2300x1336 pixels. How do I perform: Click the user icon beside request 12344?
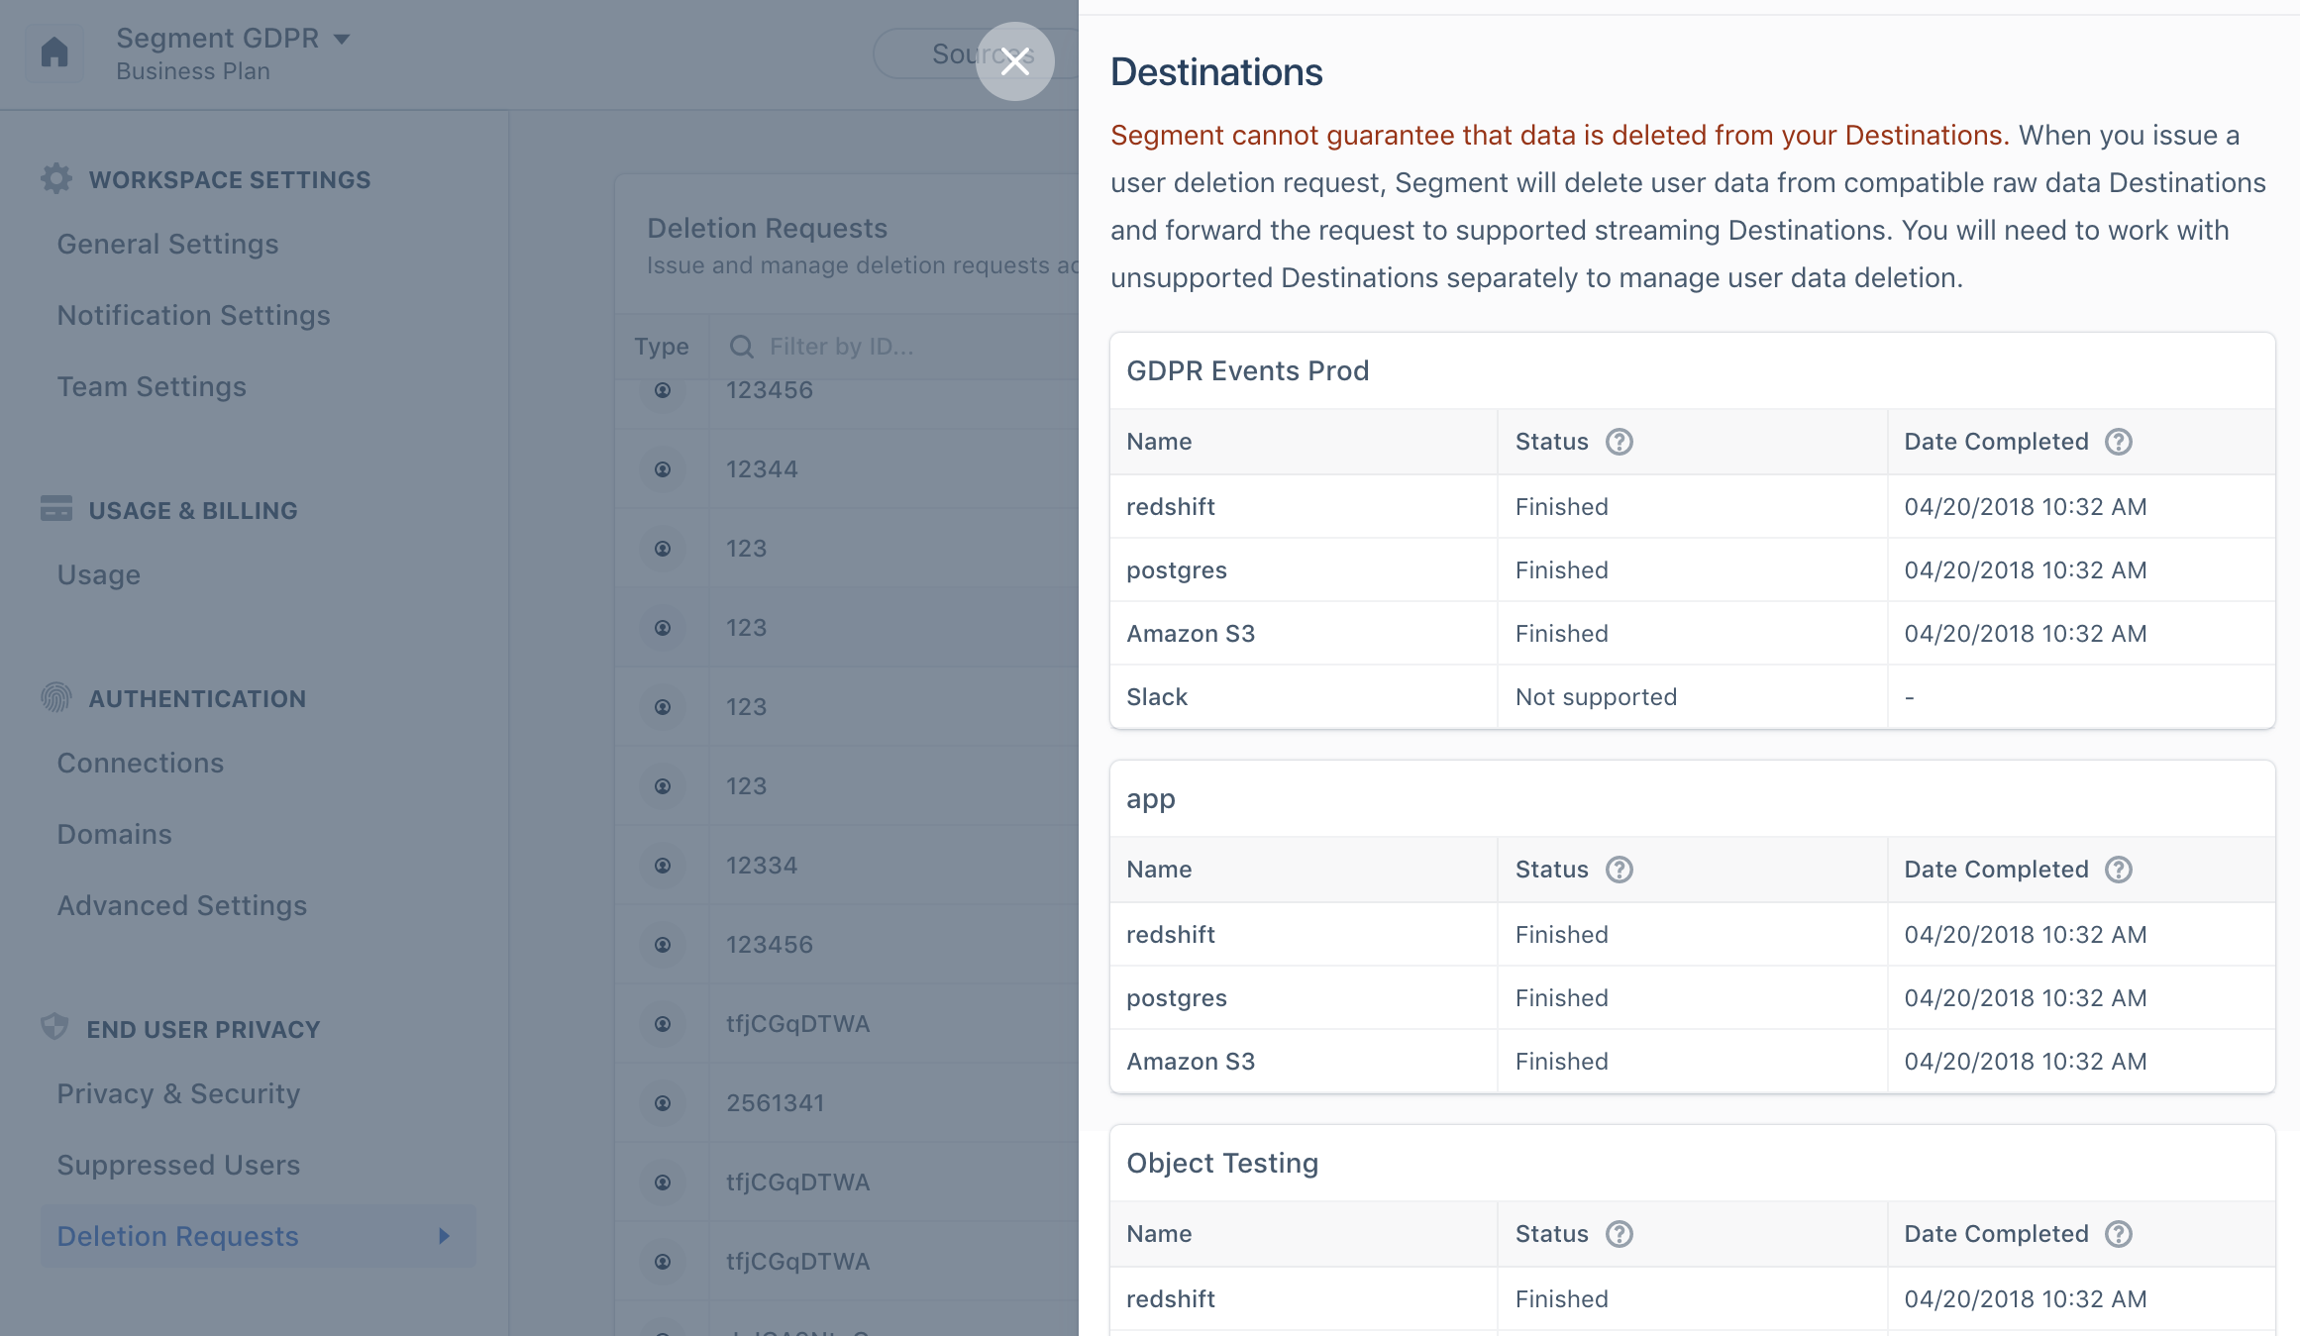click(663, 469)
